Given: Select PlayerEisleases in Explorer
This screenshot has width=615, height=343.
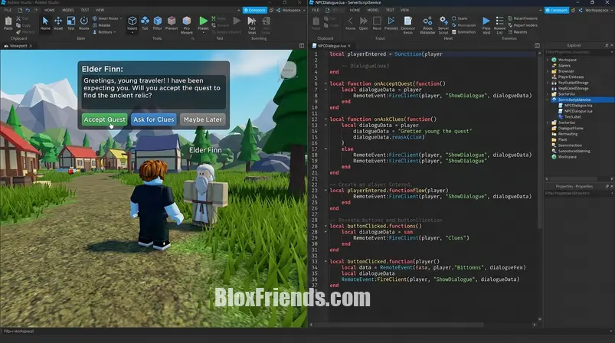Looking at the screenshot, I should (568, 77).
